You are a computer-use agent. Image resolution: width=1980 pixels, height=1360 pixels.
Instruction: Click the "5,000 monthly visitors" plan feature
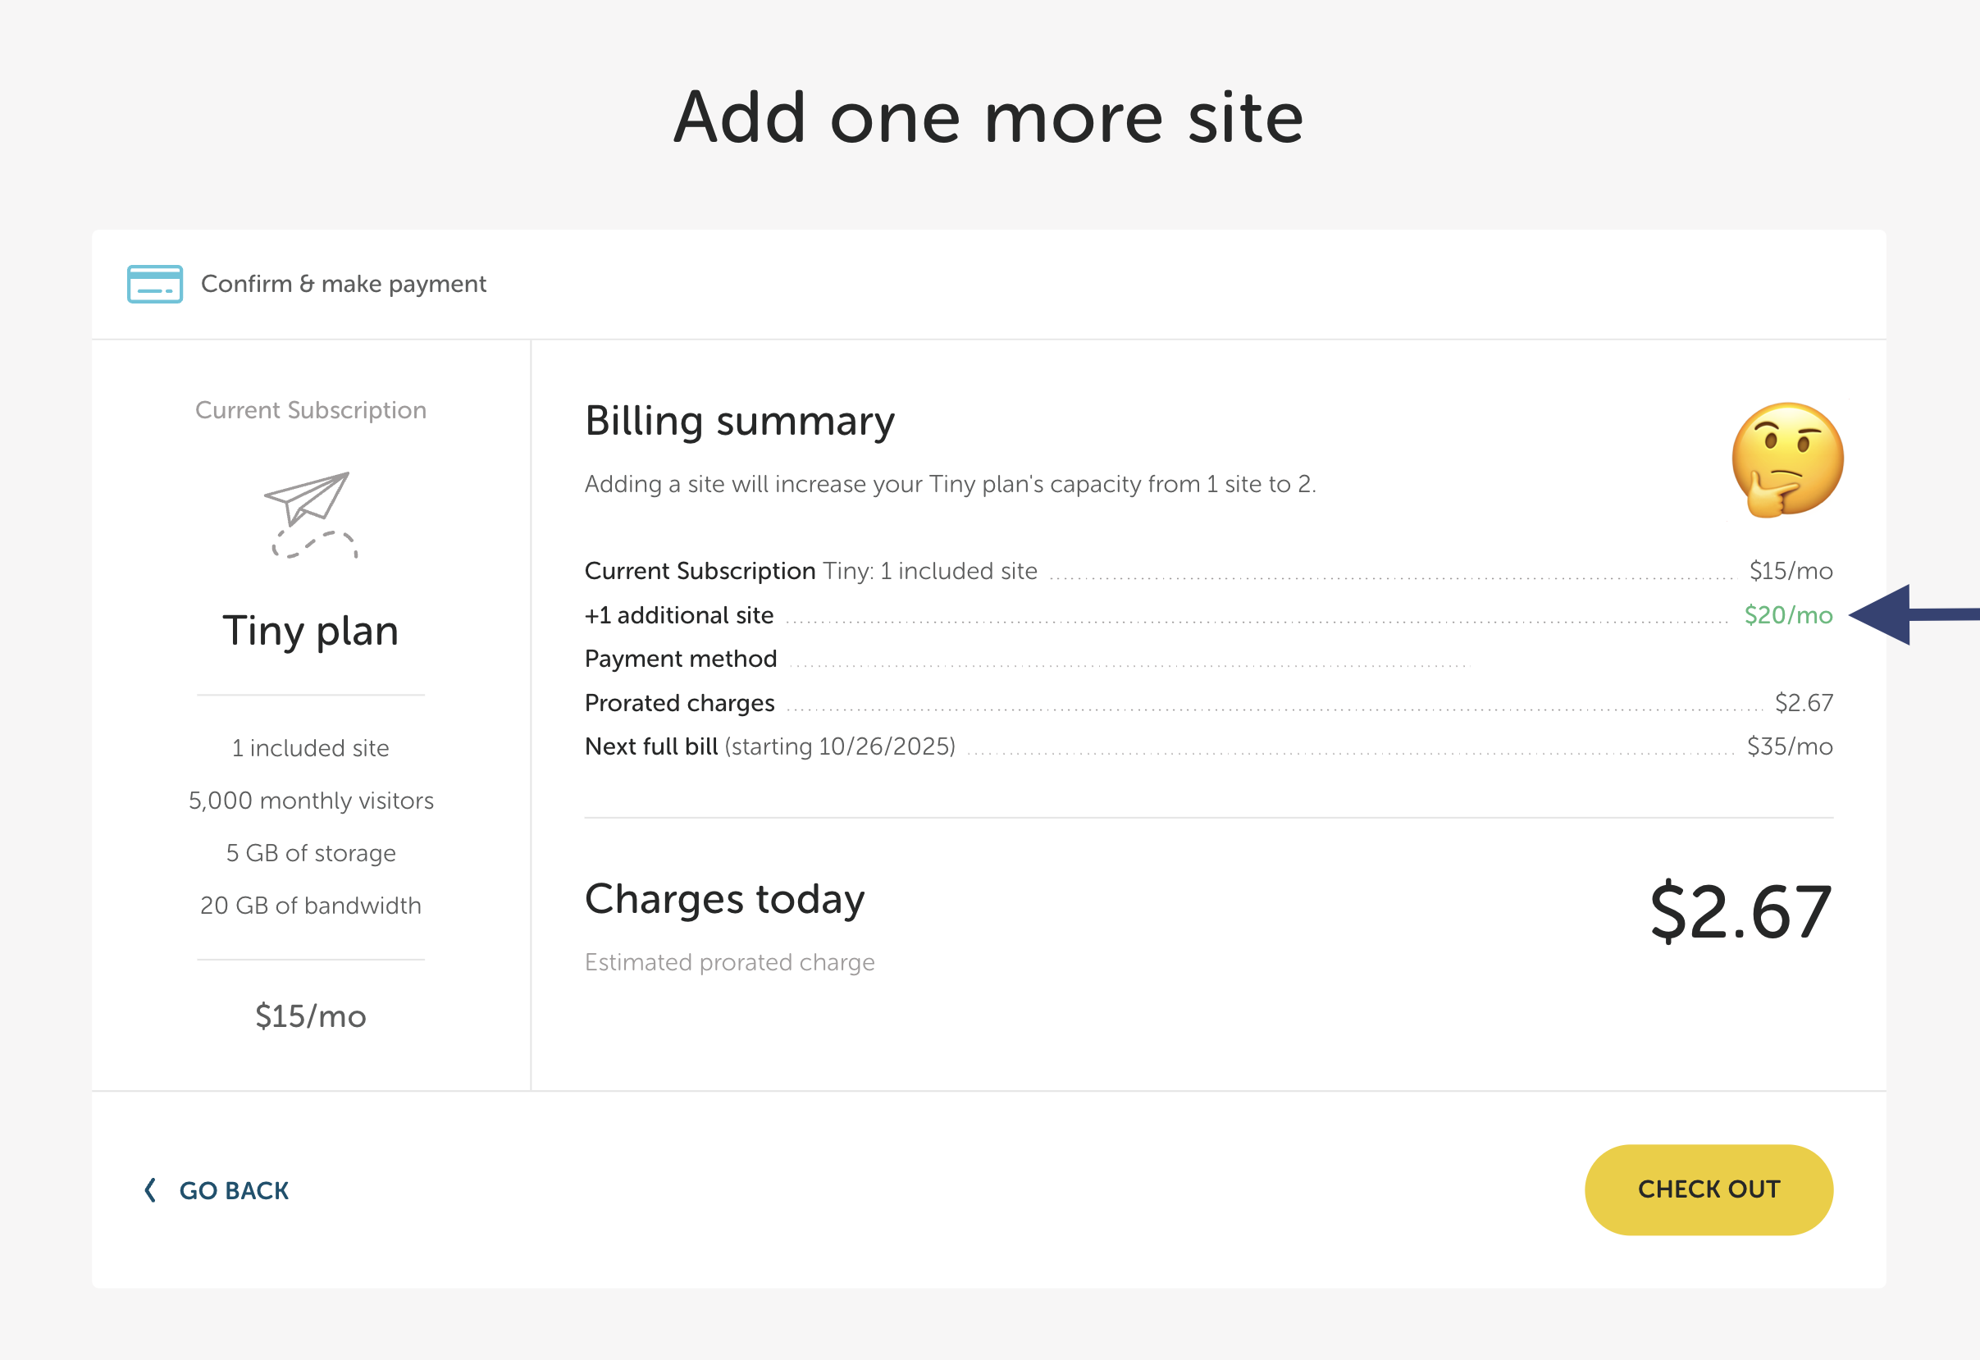point(310,800)
